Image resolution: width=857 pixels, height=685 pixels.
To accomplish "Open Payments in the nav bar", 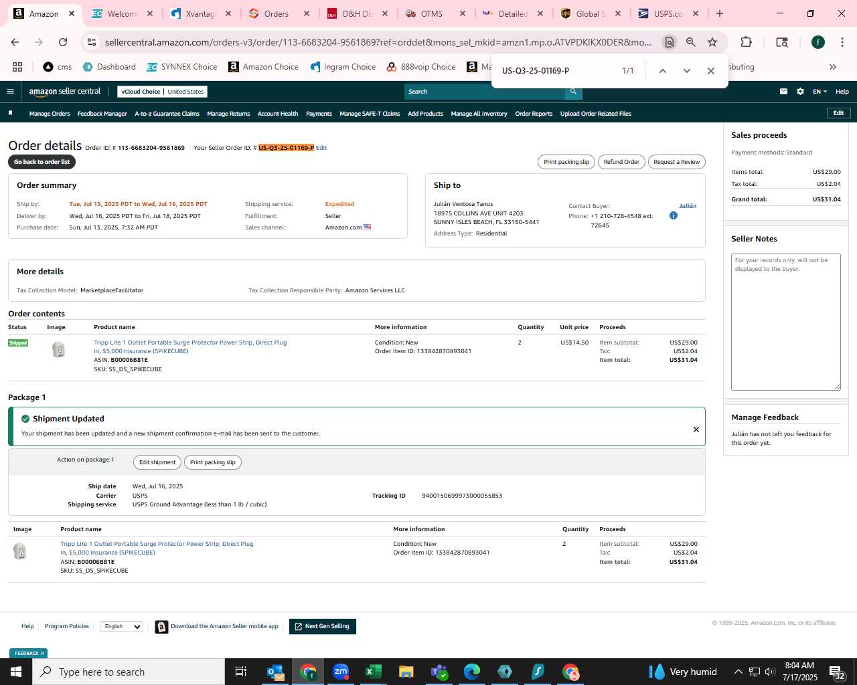I will point(319,114).
